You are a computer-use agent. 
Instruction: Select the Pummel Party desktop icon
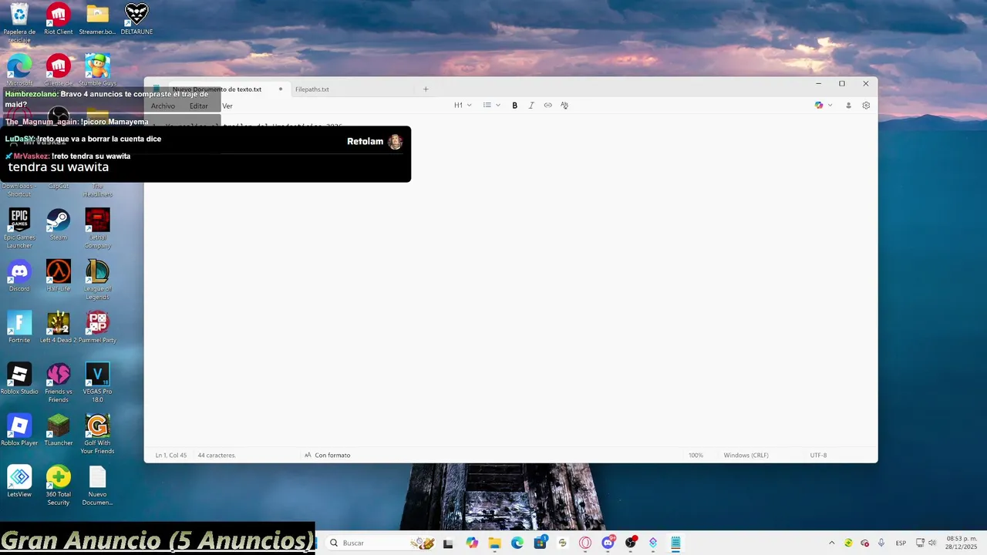click(x=97, y=328)
